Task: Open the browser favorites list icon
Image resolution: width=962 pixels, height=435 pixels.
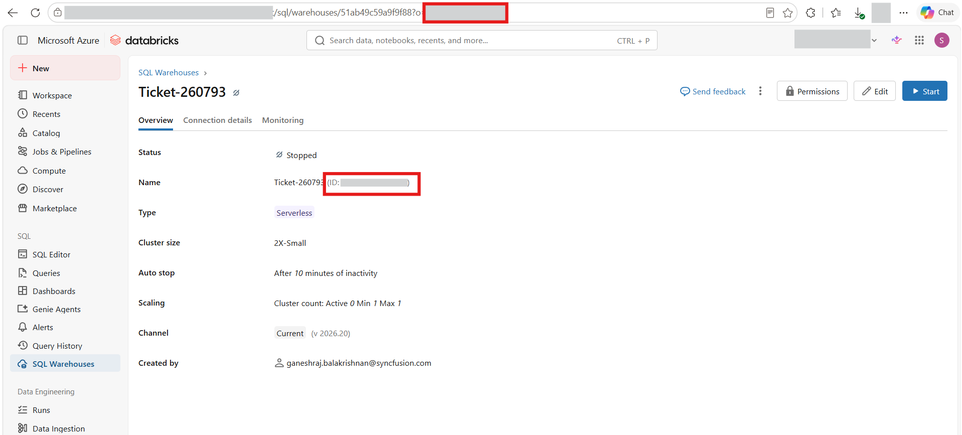Action: pos(836,13)
